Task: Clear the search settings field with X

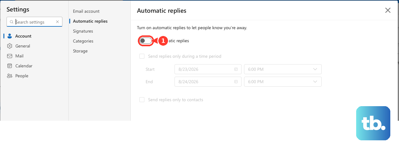Action: (x=57, y=22)
